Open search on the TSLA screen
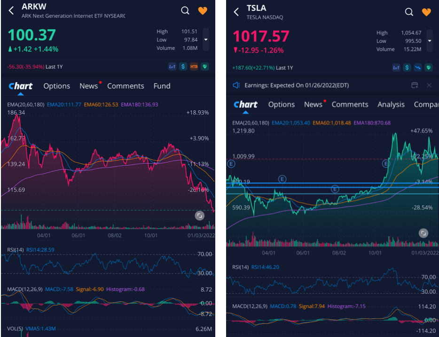The height and width of the screenshot is (337, 439). coord(409,12)
